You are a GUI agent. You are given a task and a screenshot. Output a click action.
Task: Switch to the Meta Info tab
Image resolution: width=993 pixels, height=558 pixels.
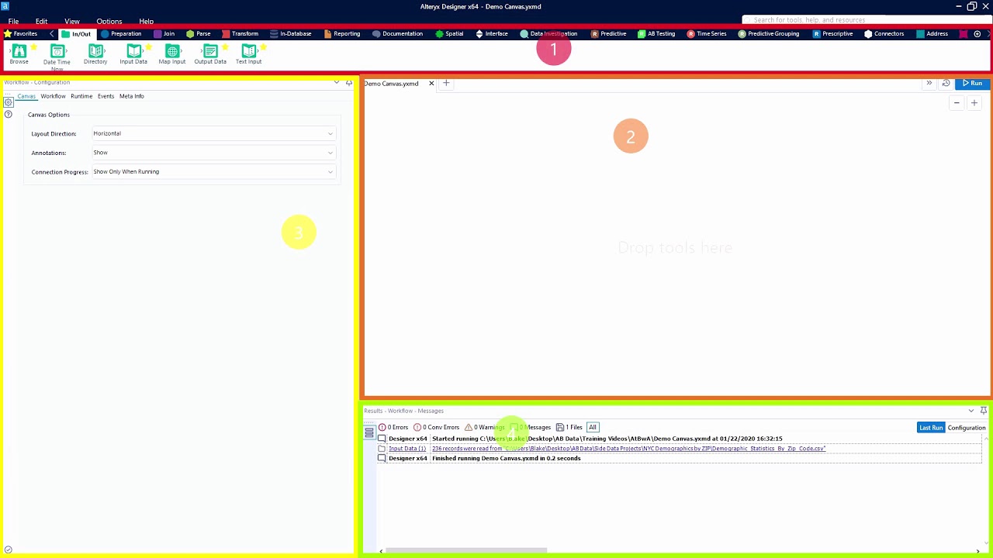[132, 96]
